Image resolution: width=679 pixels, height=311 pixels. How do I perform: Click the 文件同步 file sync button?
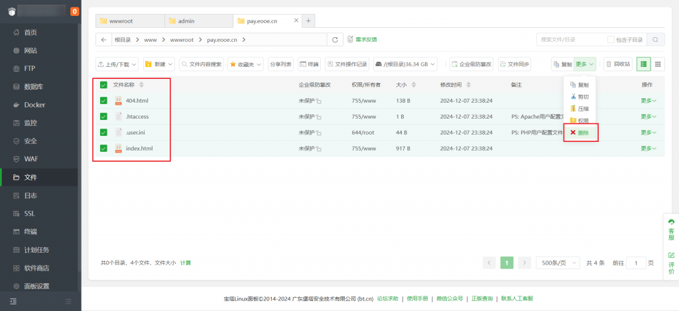(515, 64)
